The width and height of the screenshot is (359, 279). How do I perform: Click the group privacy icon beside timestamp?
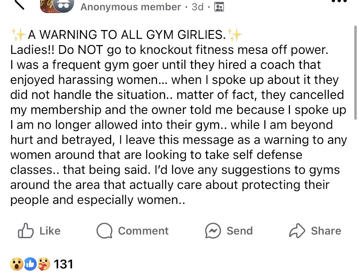point(219,7)
